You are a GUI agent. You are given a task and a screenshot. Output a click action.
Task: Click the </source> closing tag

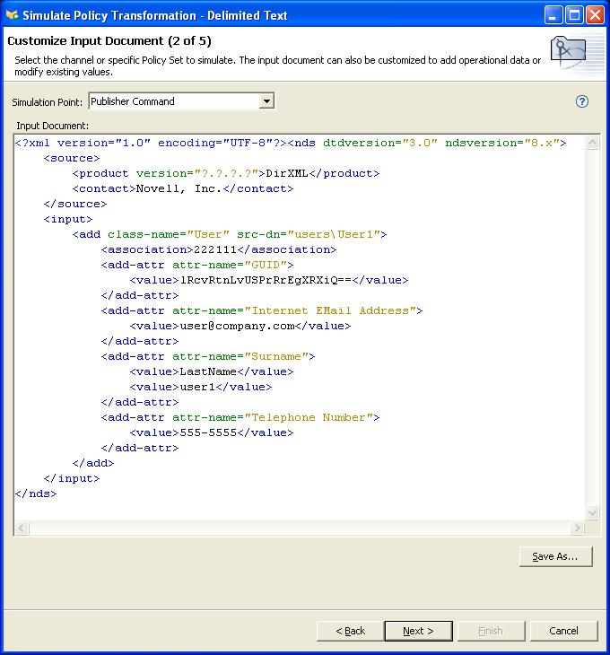click(75, 204)
